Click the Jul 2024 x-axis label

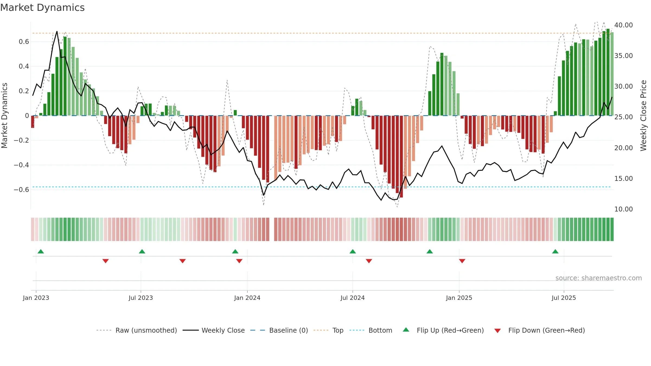click(353, 298)
